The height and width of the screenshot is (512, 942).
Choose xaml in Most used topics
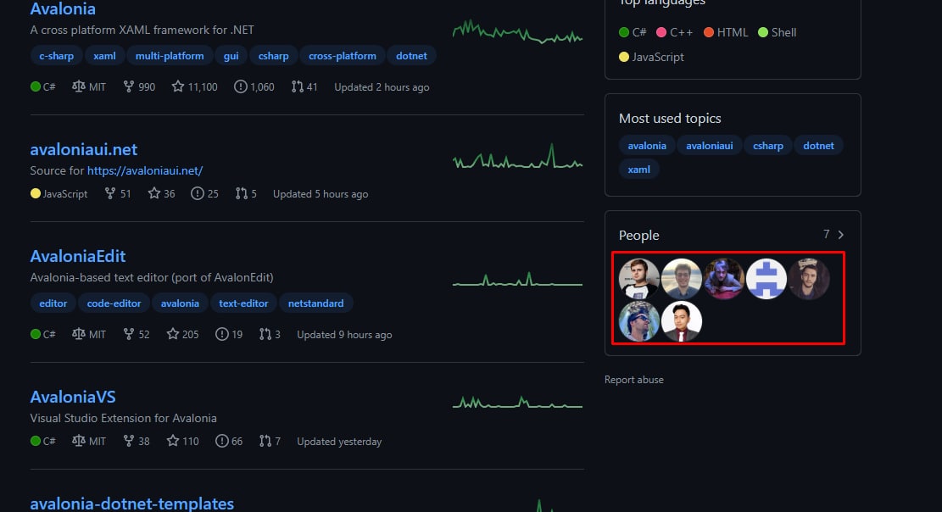pos(639,170)
